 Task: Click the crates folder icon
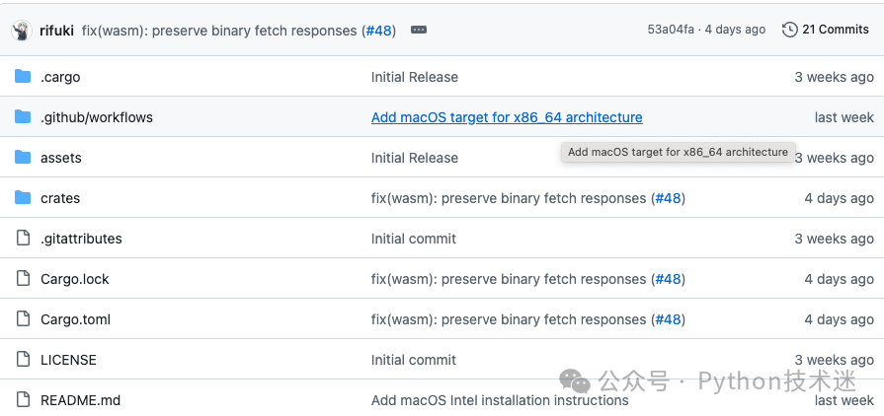click(x=23, y=198)
